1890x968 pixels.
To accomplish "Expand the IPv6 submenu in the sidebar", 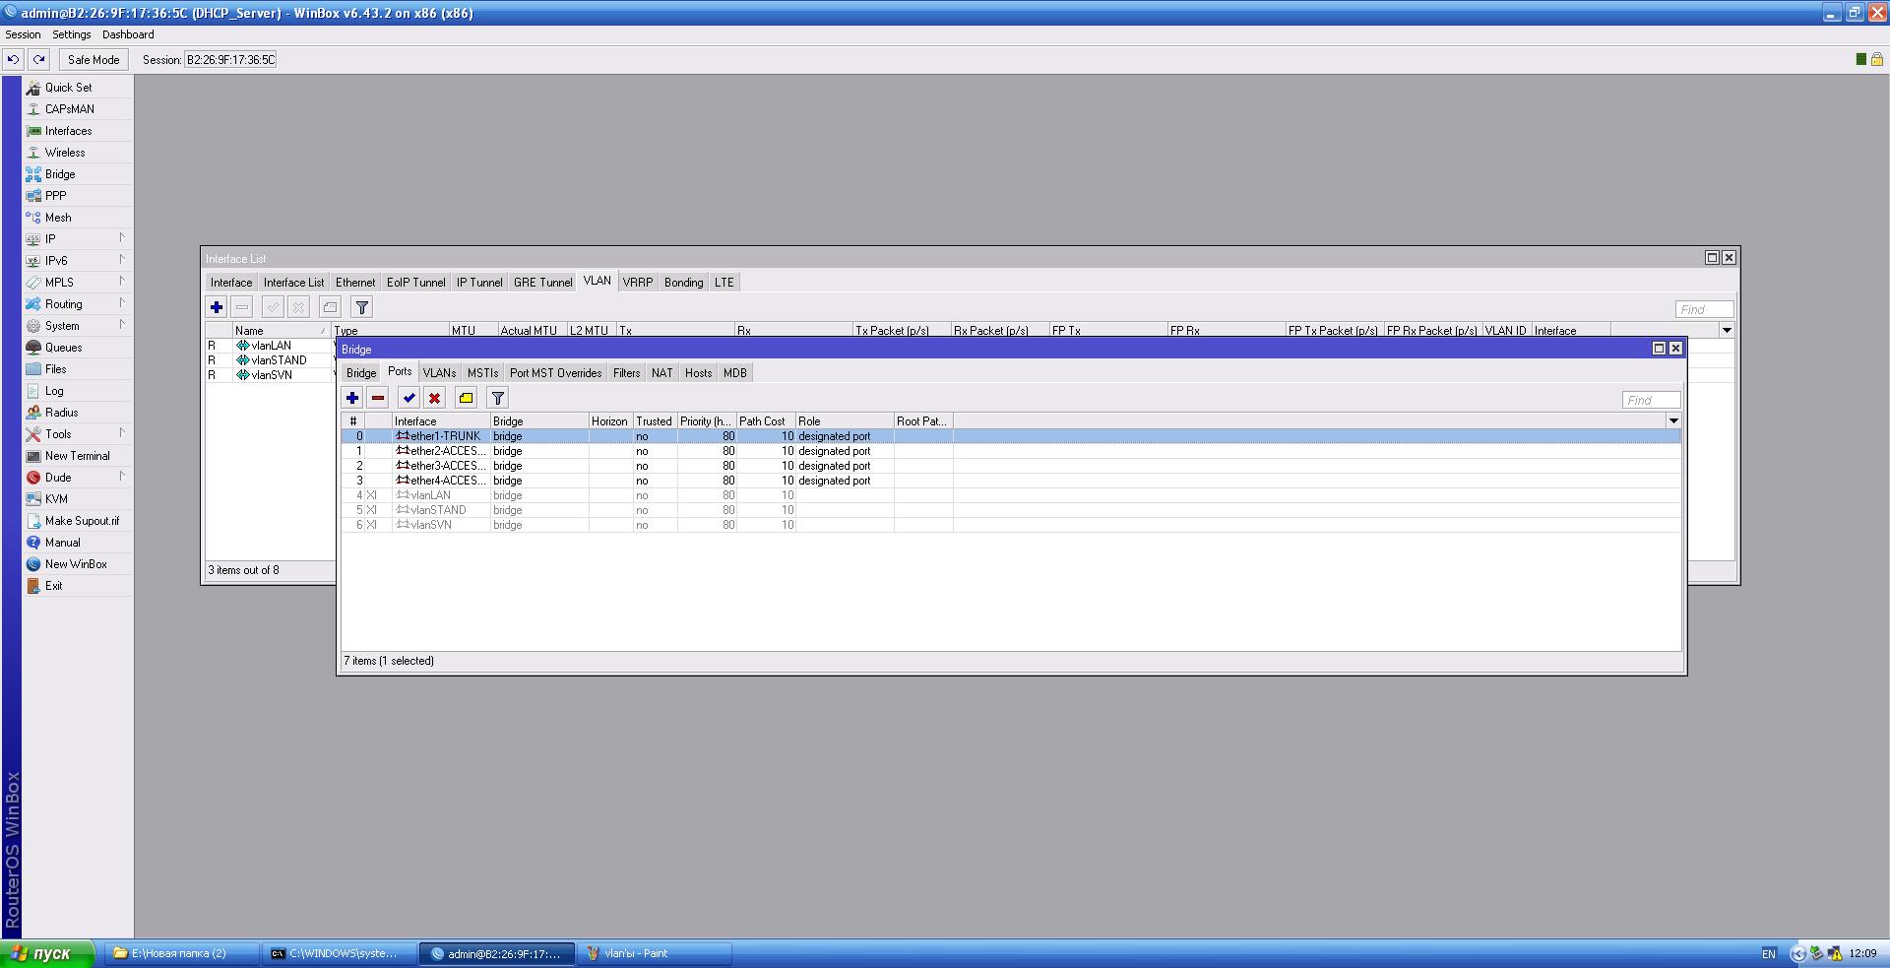I will coord(77,261).
